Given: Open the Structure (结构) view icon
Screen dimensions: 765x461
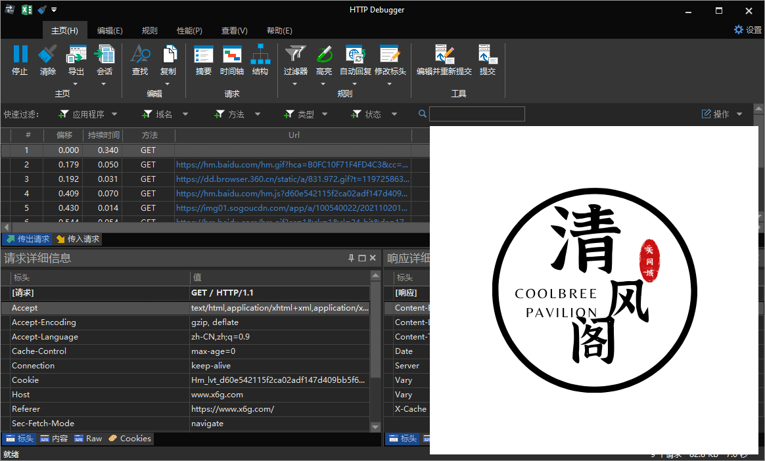Looking at the screenshot, I should pos(260,55).
